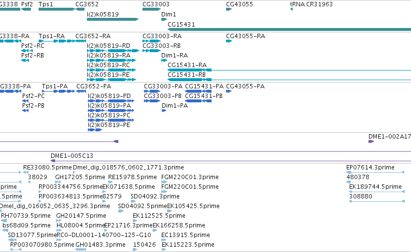Select protein Psf2-PB
The height and width of the screenshot is (252, 411).
[x=26, y=111]
